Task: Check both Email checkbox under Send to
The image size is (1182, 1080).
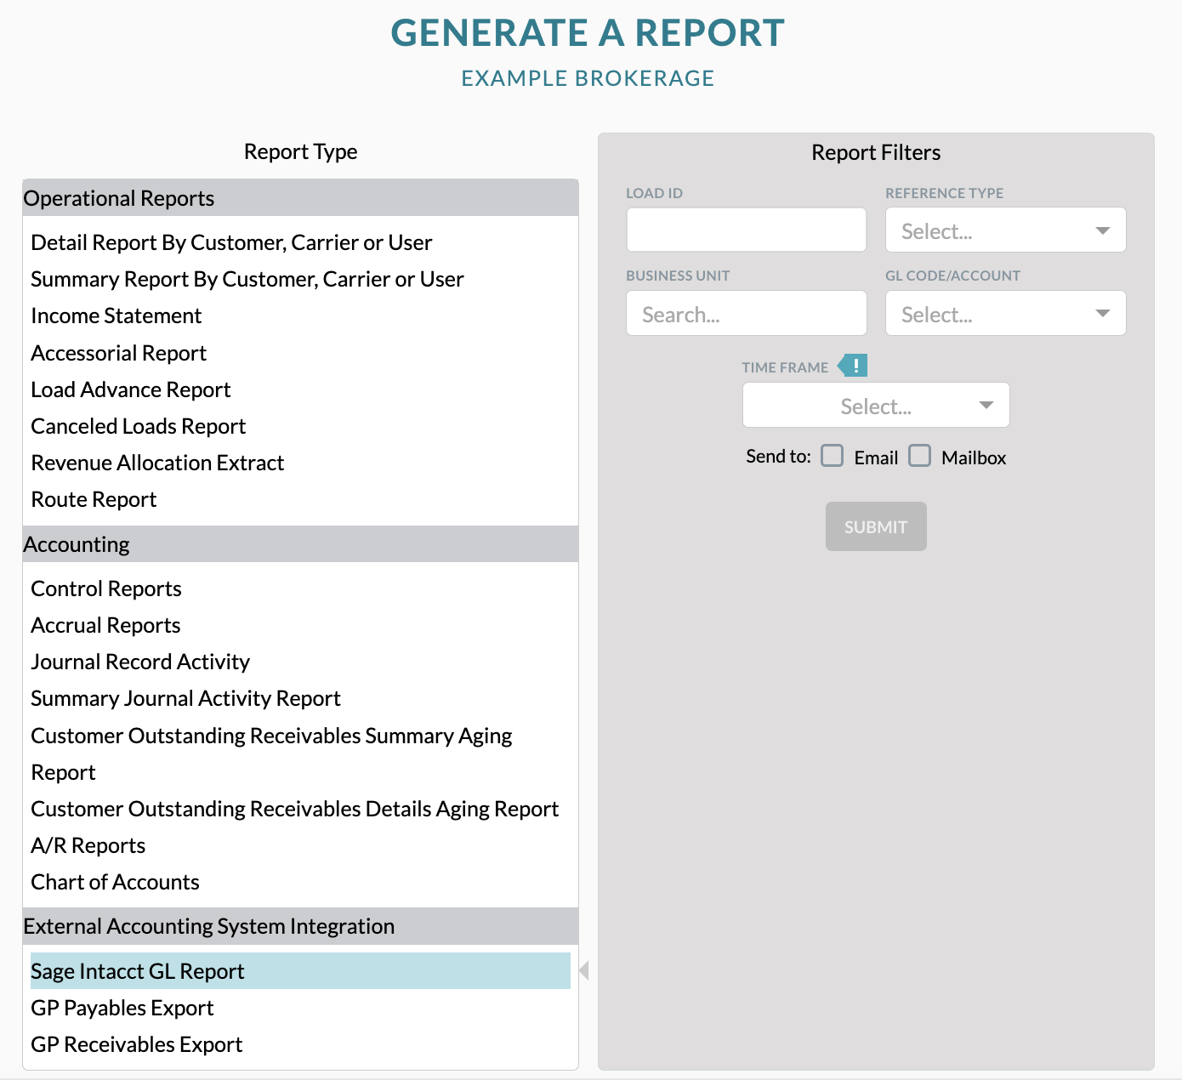Action: tap(832, 457)
